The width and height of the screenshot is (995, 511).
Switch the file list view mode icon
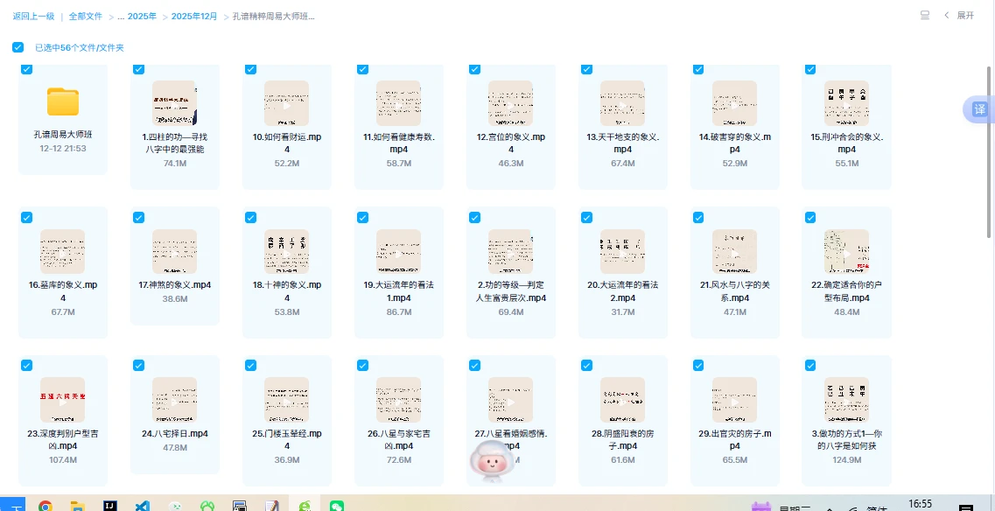[x=925, y=16]
